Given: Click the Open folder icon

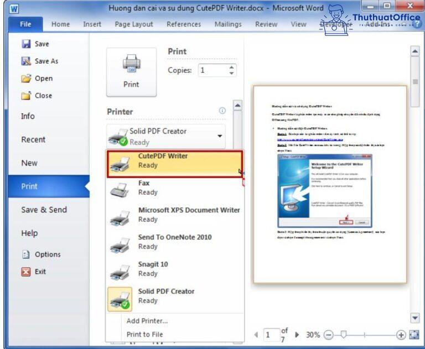Looking at the screenshot, I should [27, 79].
